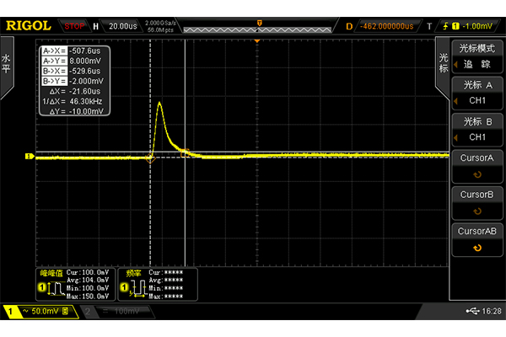Select the CursorA knob button
This screenshot has width=506, height=337.
(x=476, y=165)
